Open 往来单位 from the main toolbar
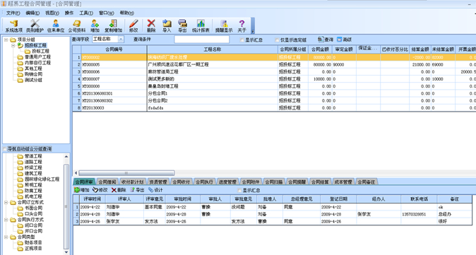476x255 pixels. click(x=56, y=26)
